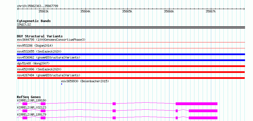Open the KIRREL2|NM_032123 transcript label

click(32, 107)
